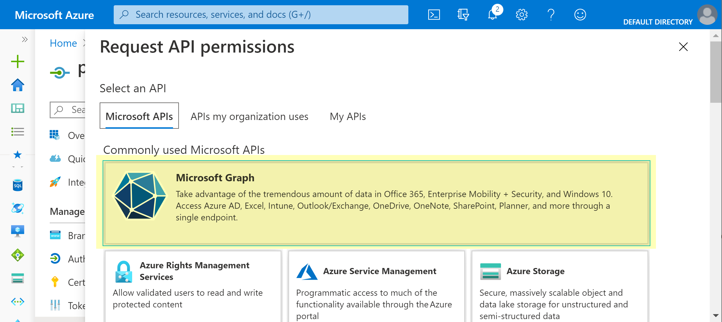Image resolution: width=722 pixels, height=322 pixels.
Task: Click the search resources input field
Action: point(261,14)
